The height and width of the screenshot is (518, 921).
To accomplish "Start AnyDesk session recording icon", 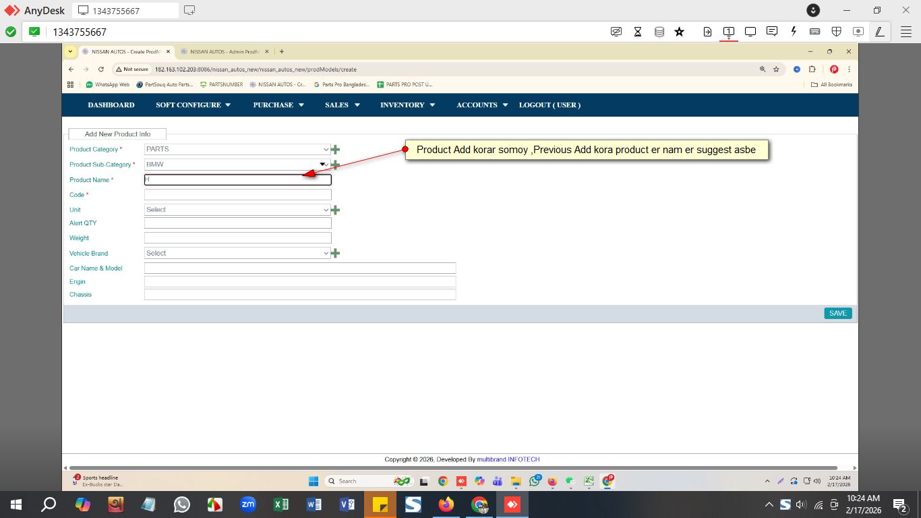I will [858, 32].
